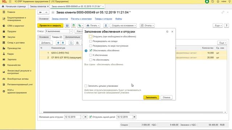Viewport: 232px width, 130px height.
Task: Open the Главное section icon
Action: 4,12
